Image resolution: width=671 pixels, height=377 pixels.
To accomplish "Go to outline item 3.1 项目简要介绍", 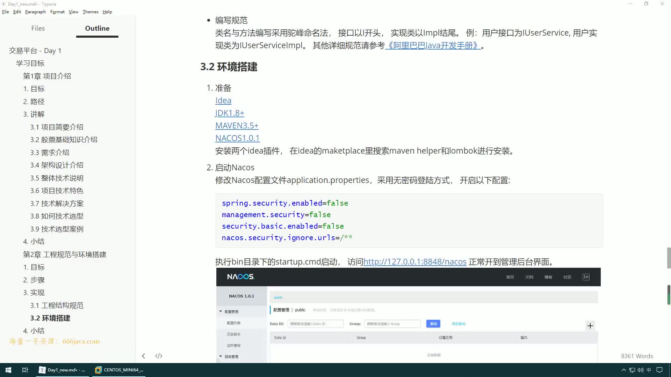I will (x=57, y=127).
